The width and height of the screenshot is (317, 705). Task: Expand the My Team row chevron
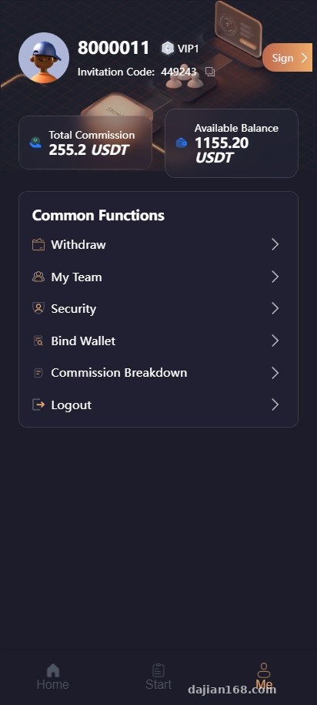pos(275,277)
